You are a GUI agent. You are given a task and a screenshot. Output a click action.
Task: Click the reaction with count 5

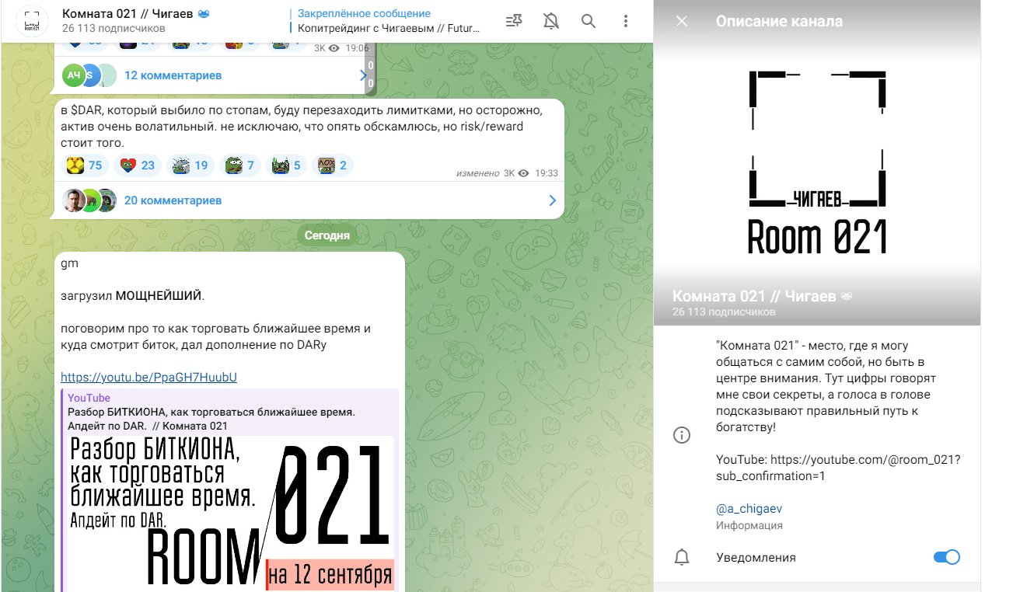286,165
